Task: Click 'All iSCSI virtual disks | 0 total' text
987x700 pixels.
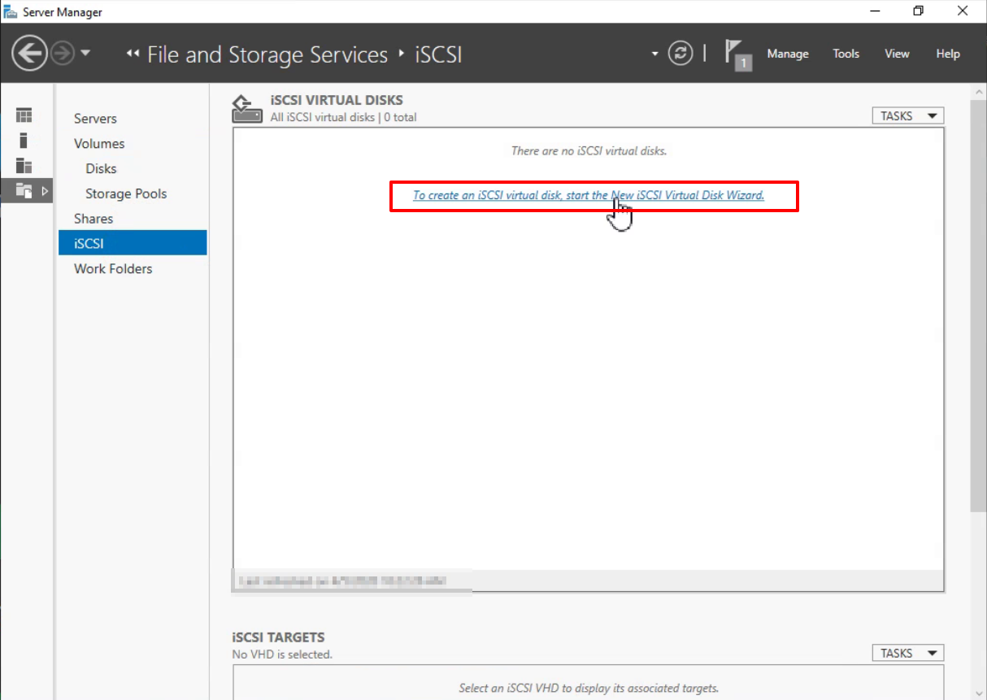Action: tap(343, 117)
